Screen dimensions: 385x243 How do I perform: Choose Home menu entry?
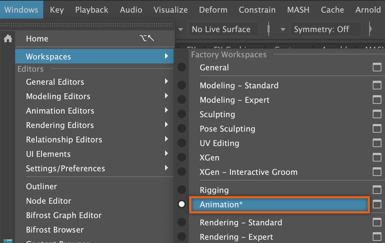coord(94,39)
